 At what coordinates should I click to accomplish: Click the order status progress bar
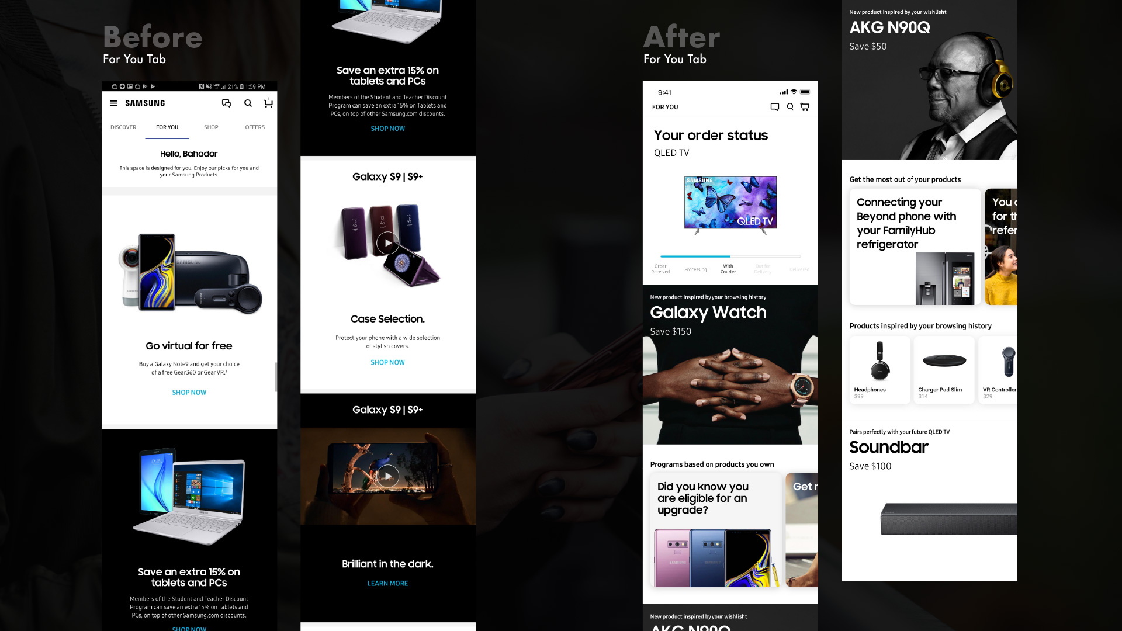730,256
